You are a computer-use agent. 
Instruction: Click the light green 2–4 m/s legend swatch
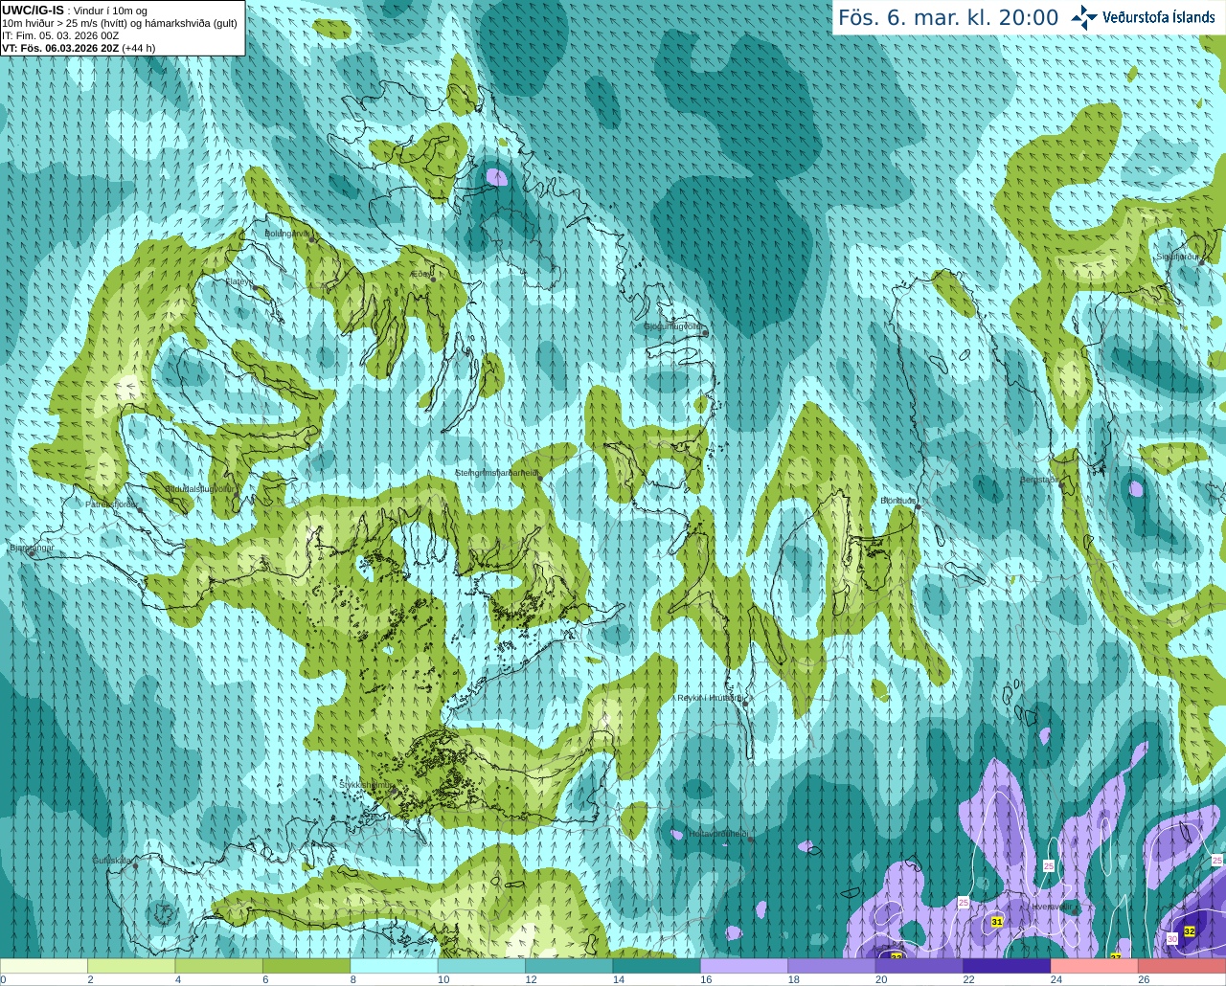131,966
